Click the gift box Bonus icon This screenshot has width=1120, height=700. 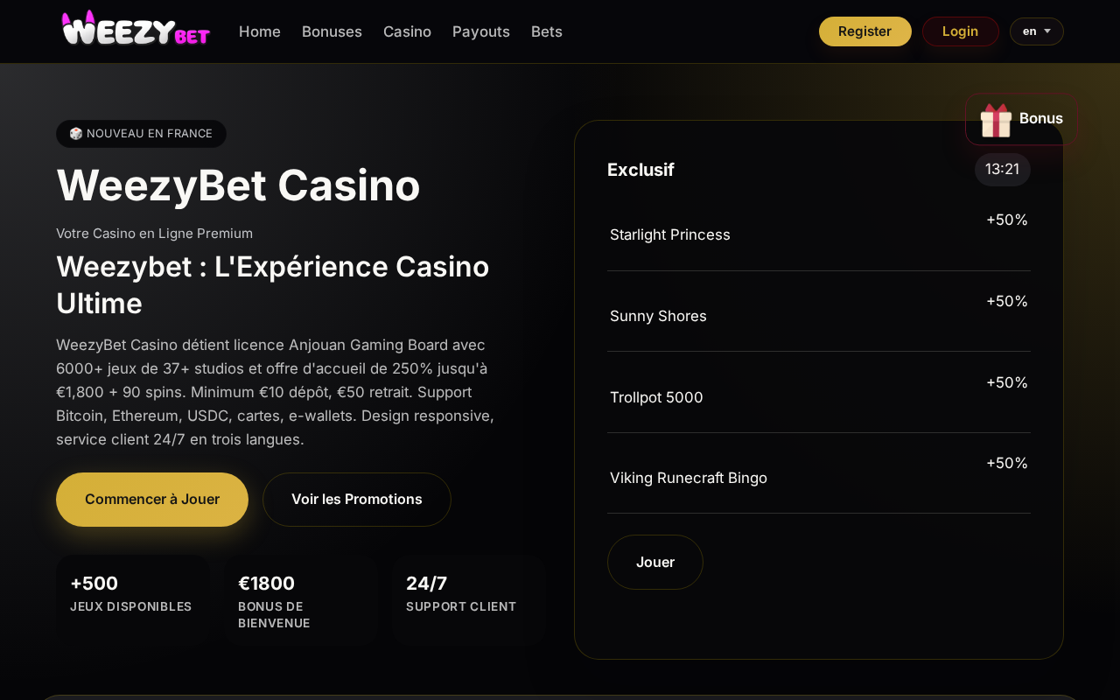[996, 120]
